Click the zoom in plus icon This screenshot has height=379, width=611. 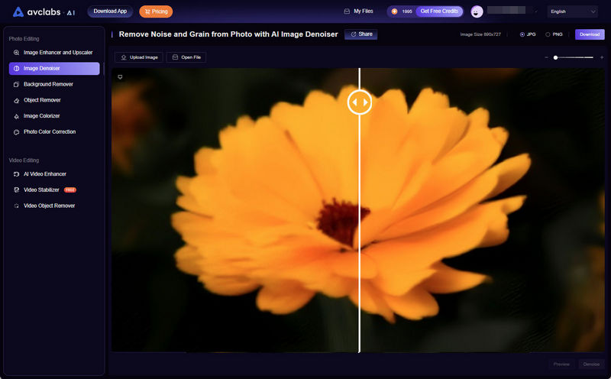point(602,57)
